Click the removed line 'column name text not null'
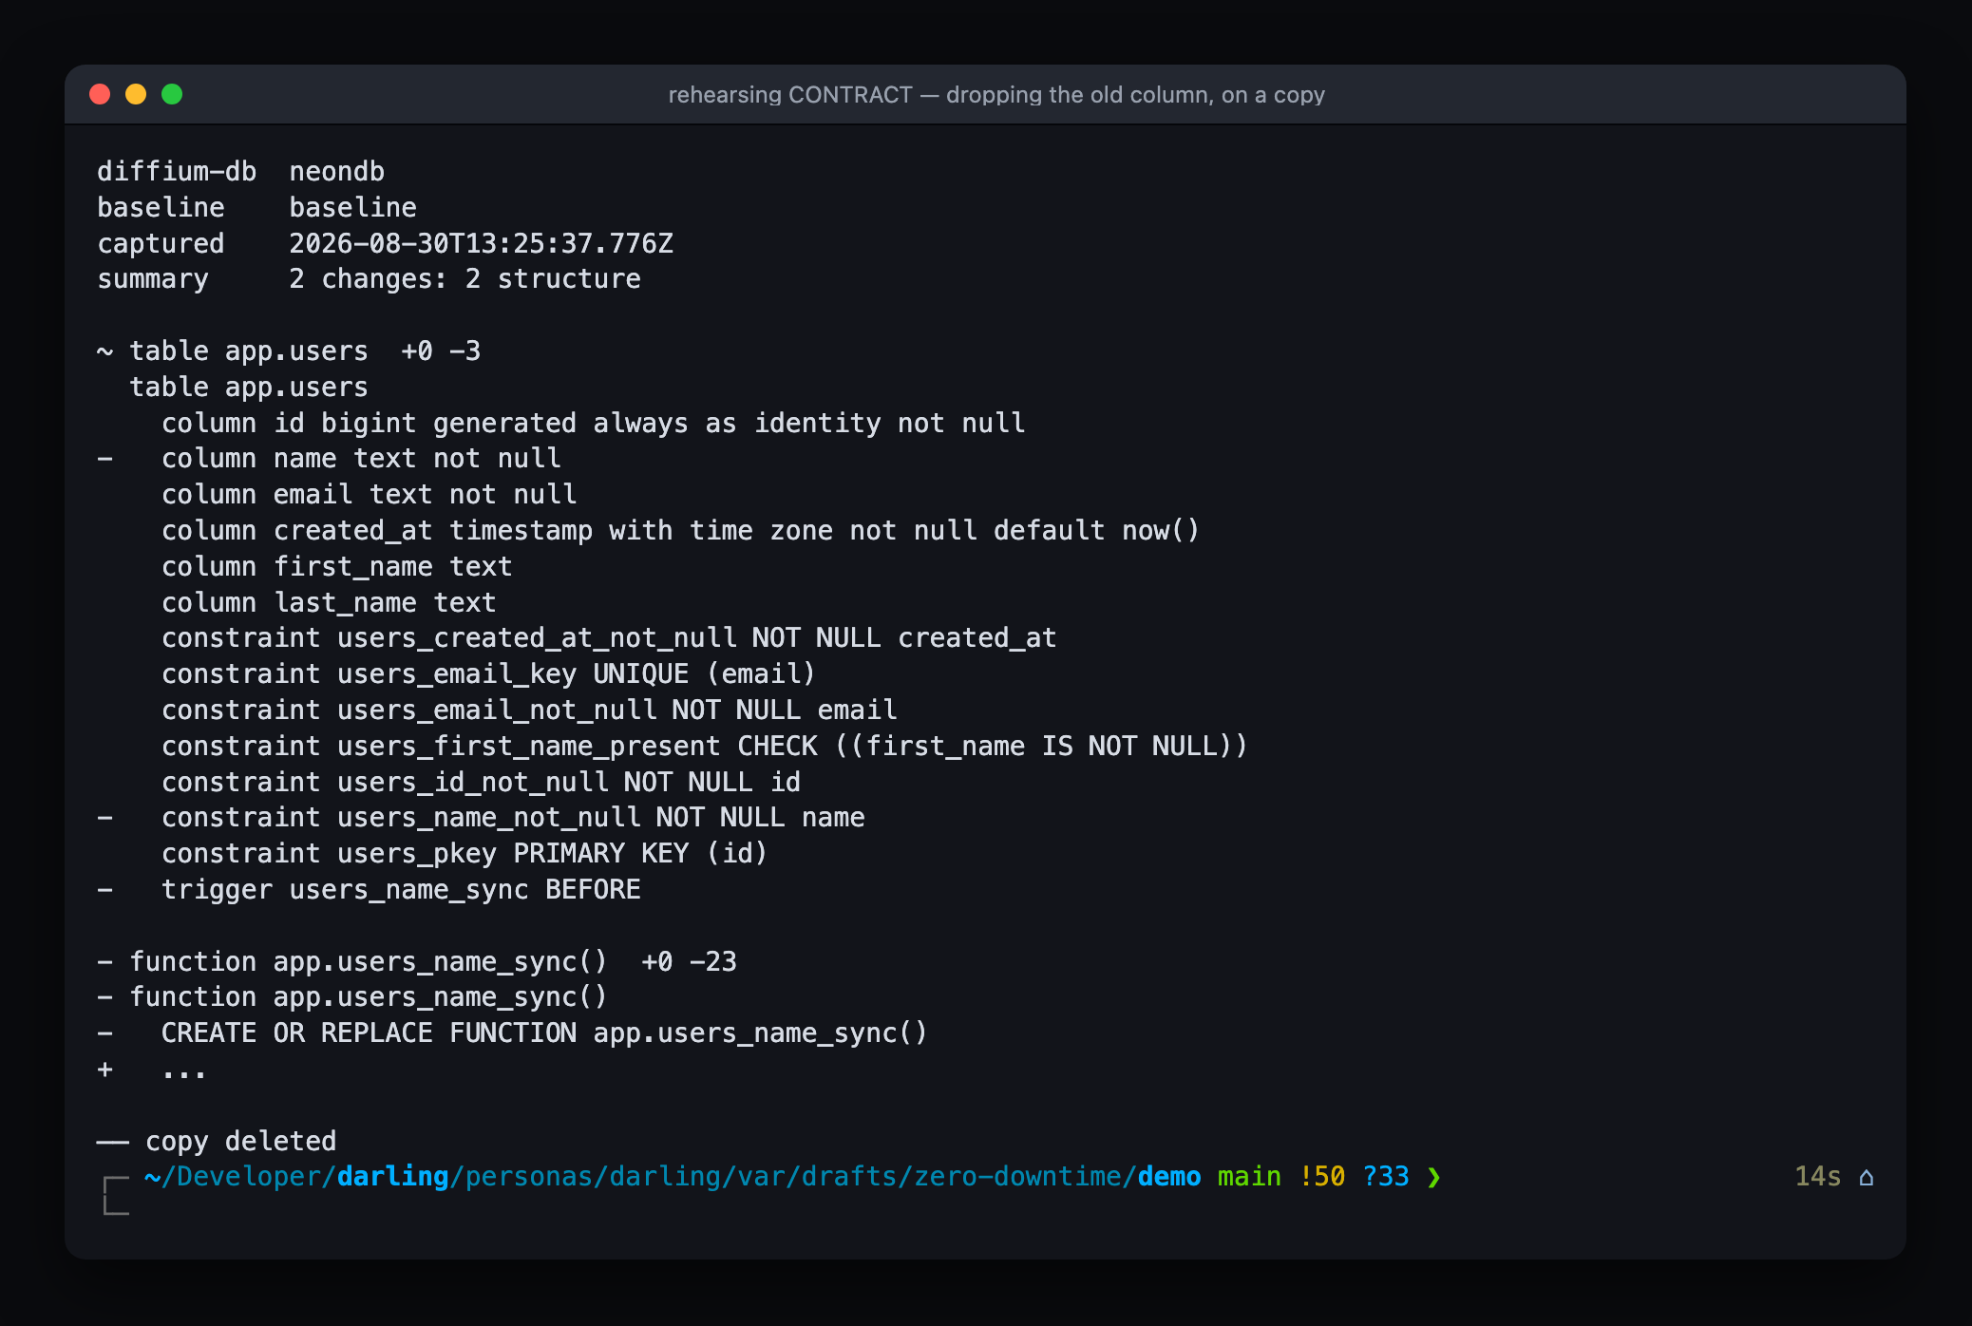Viewport: 1972px width, 1326px height. [x=329, y=459]
